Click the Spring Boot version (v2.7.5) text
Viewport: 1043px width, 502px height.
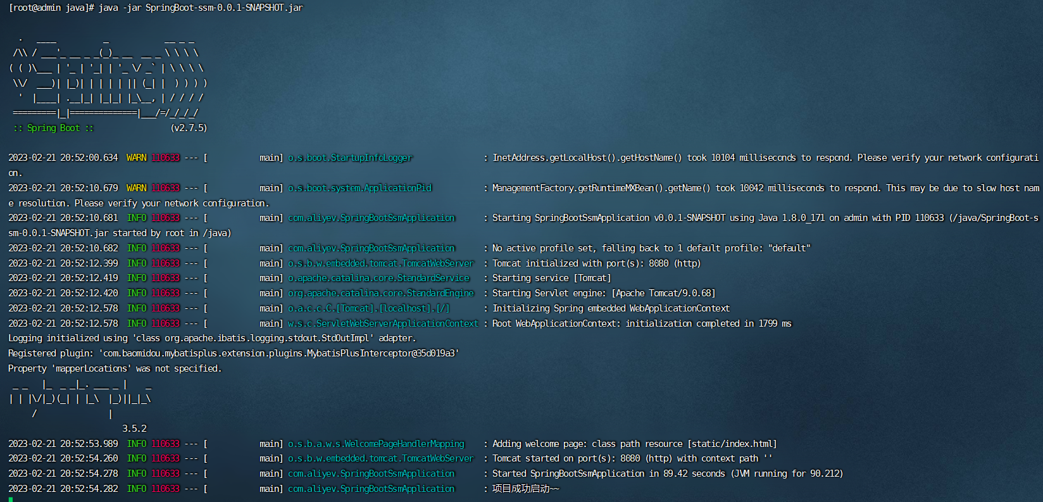189,128
